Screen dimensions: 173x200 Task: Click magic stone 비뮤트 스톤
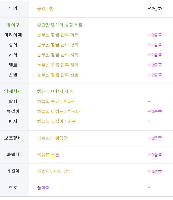[48, 155]
